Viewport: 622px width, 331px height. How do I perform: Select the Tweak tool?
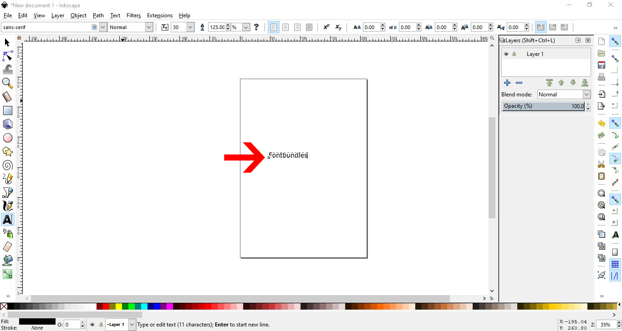pos(7,70)
